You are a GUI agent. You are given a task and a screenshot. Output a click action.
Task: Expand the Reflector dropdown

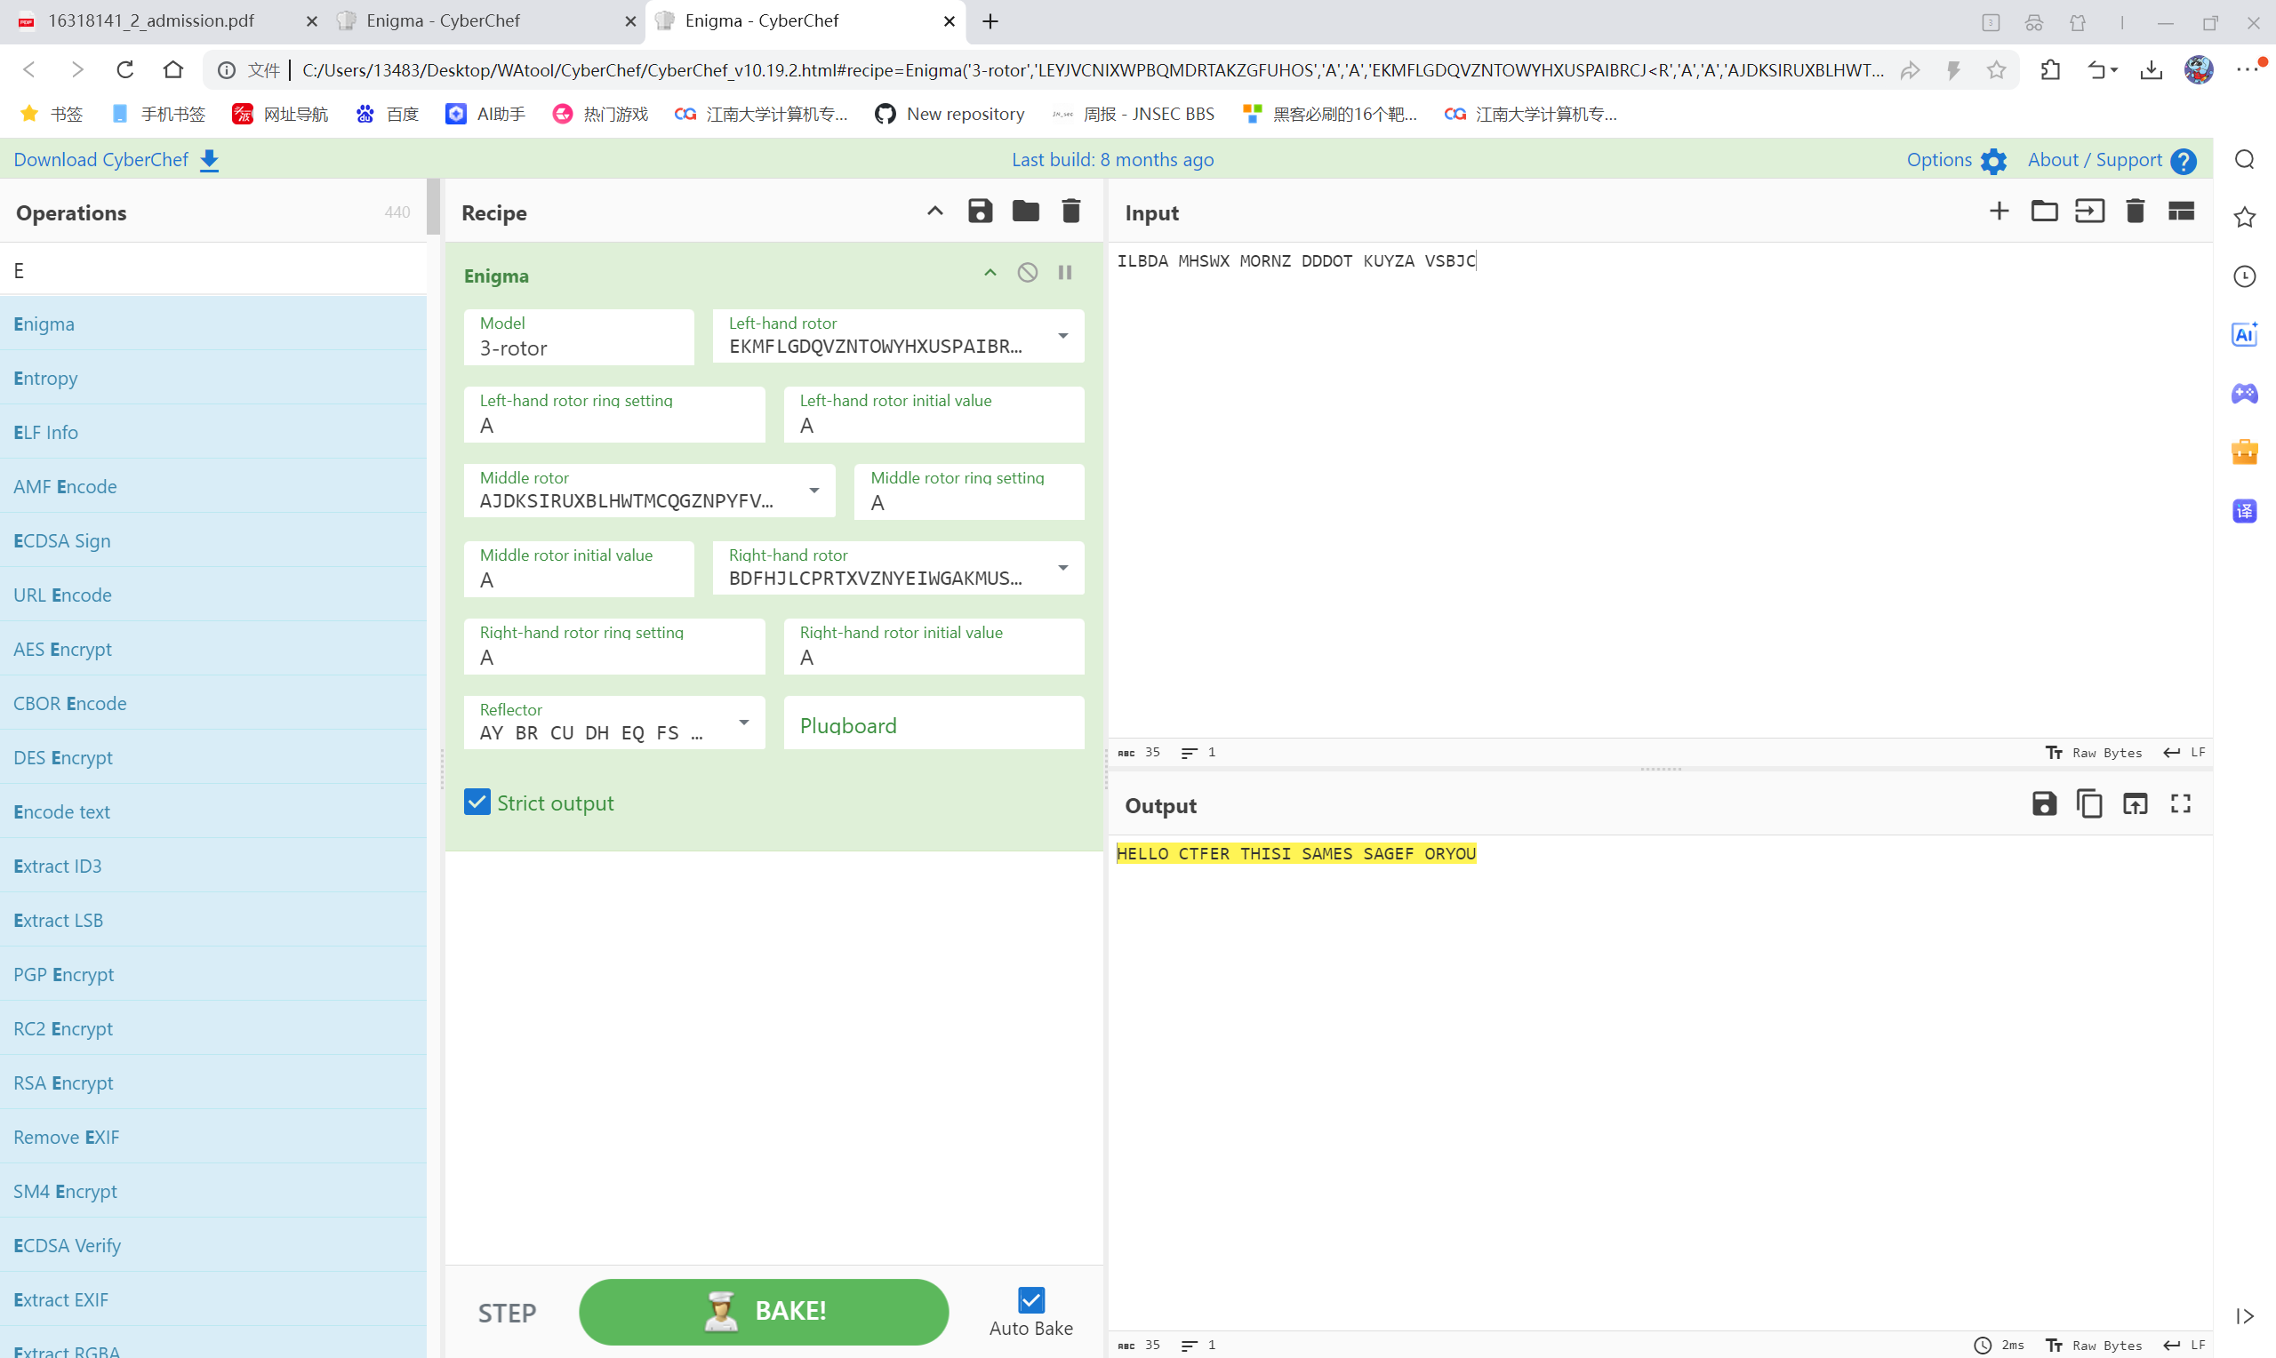(x=744, y=722)
